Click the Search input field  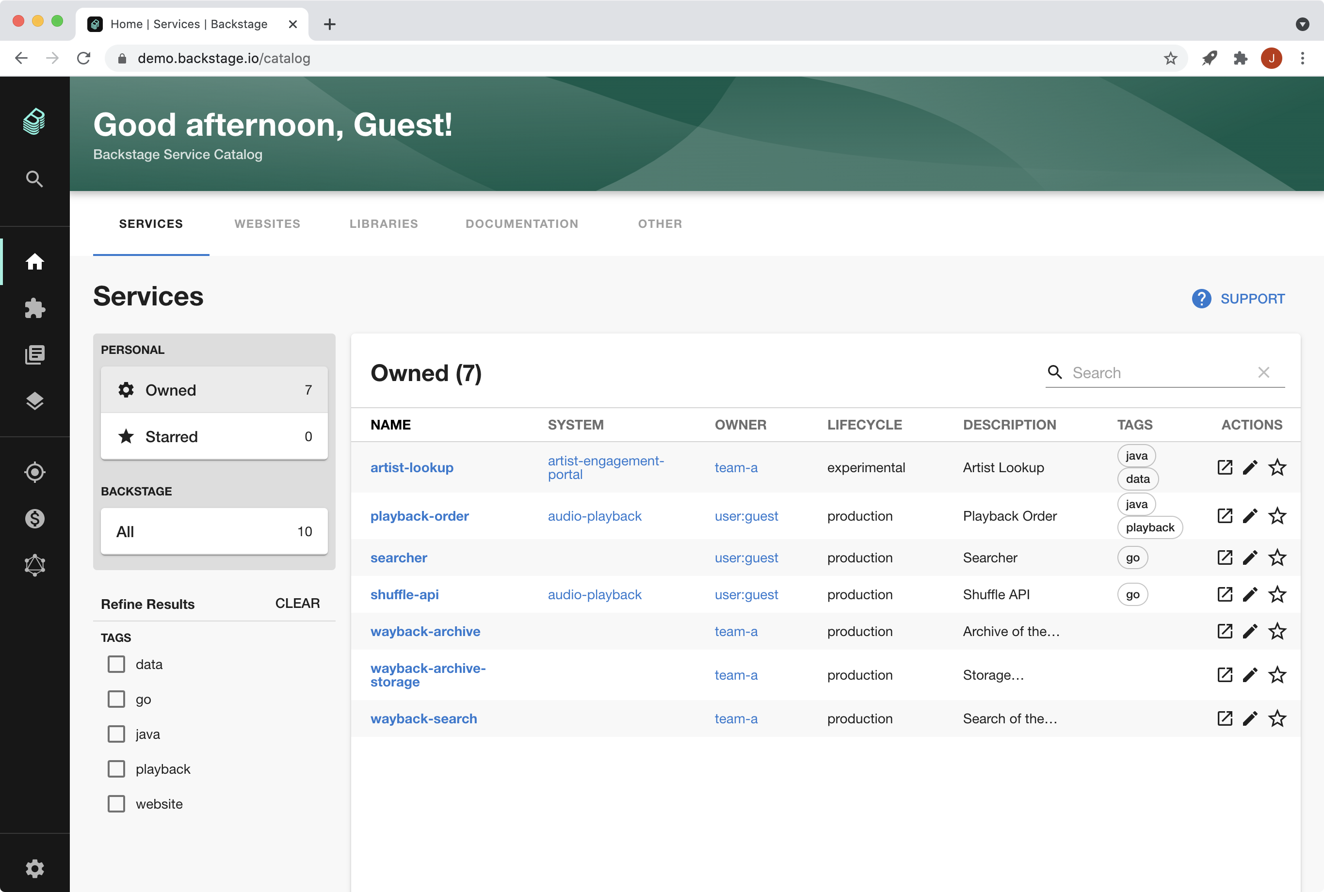point(1160,373)
